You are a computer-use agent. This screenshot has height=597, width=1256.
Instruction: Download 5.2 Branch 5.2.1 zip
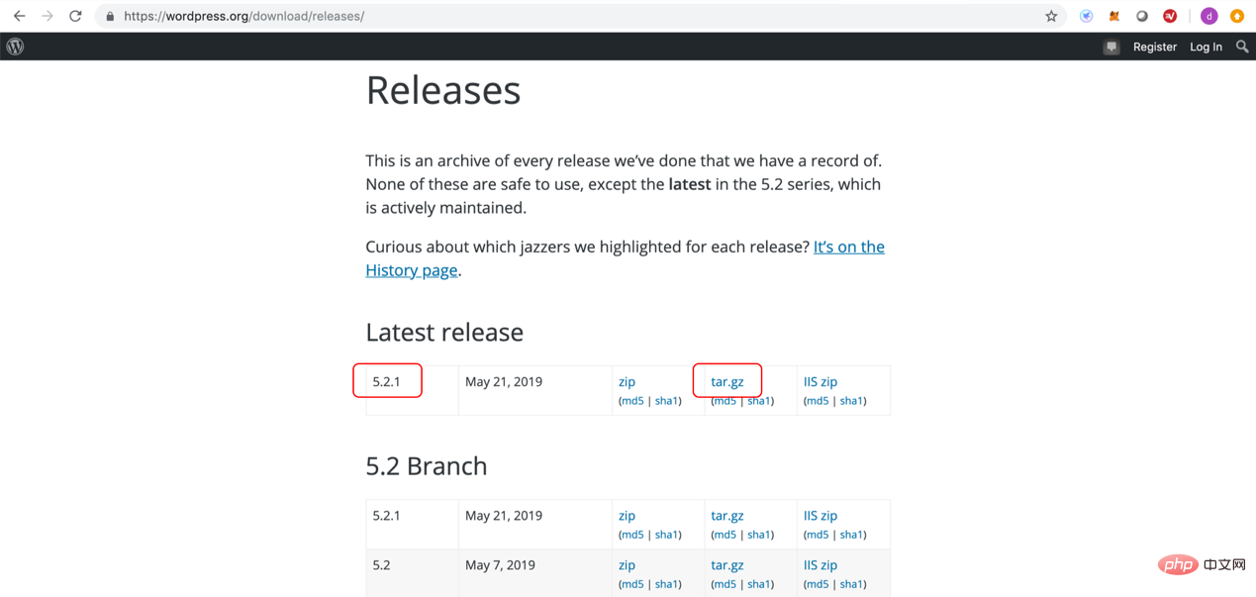627,515
